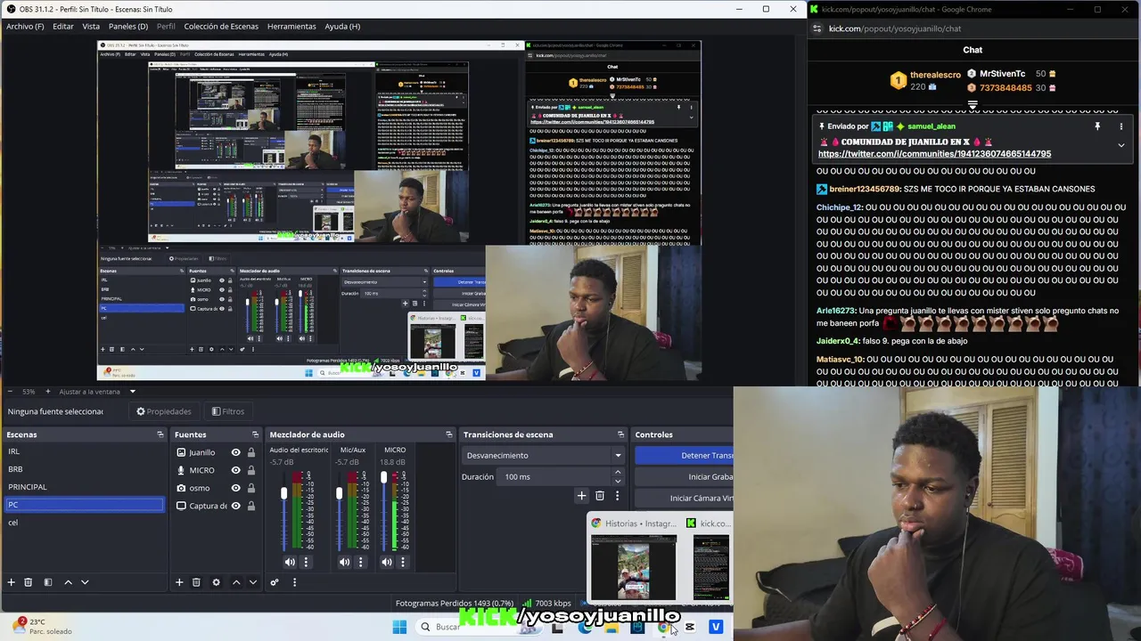The height and width of the screenshot is (641, 1141).
Task: Open pinned message three-dot options in chat
Action: (1121, 126)
